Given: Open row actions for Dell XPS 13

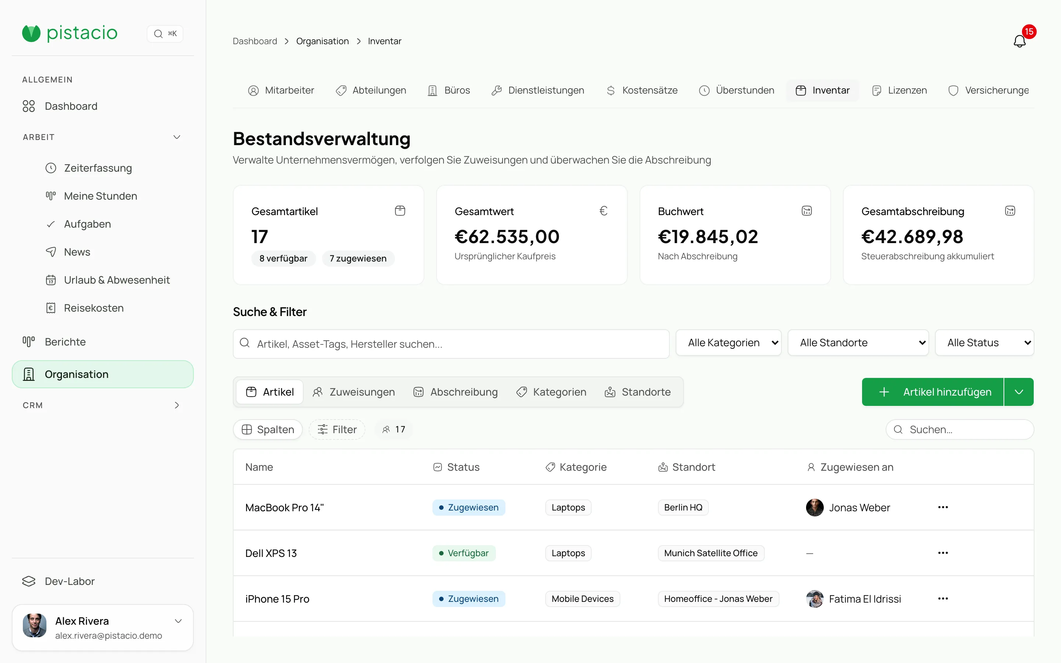Looking at the screenshot, I should pyautogui.click(x=943, y=553).
